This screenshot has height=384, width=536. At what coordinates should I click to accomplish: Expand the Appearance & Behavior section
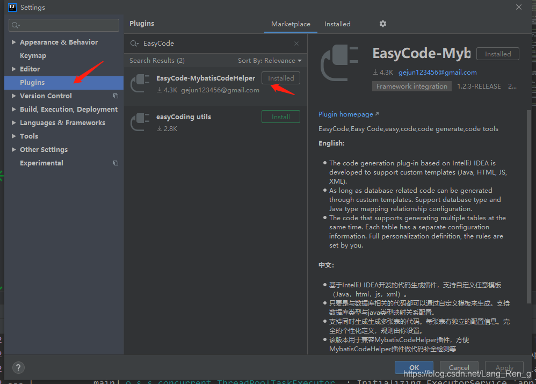click(13, 42)
